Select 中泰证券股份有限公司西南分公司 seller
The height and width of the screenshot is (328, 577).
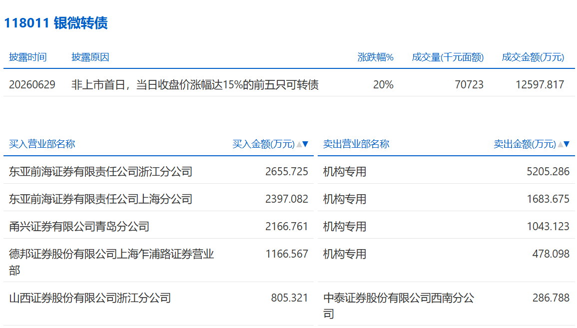pos(399,306)
